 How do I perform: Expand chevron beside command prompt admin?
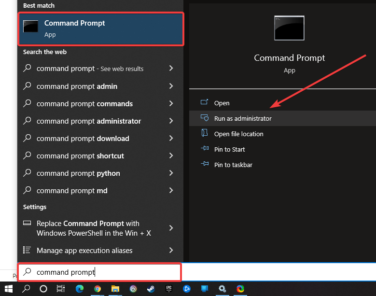(x=171, y=86)
